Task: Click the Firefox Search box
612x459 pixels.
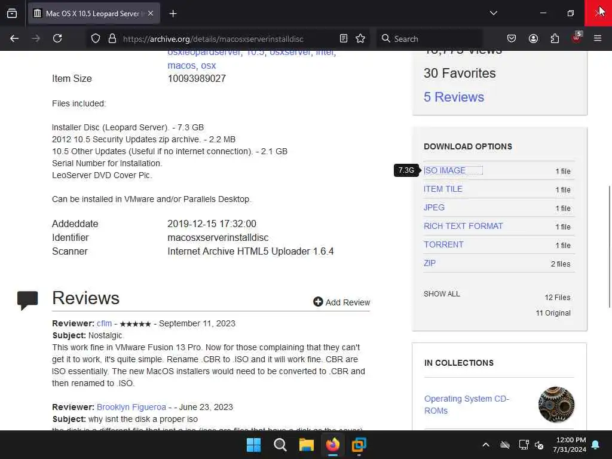Action: (x=429, y=39)
